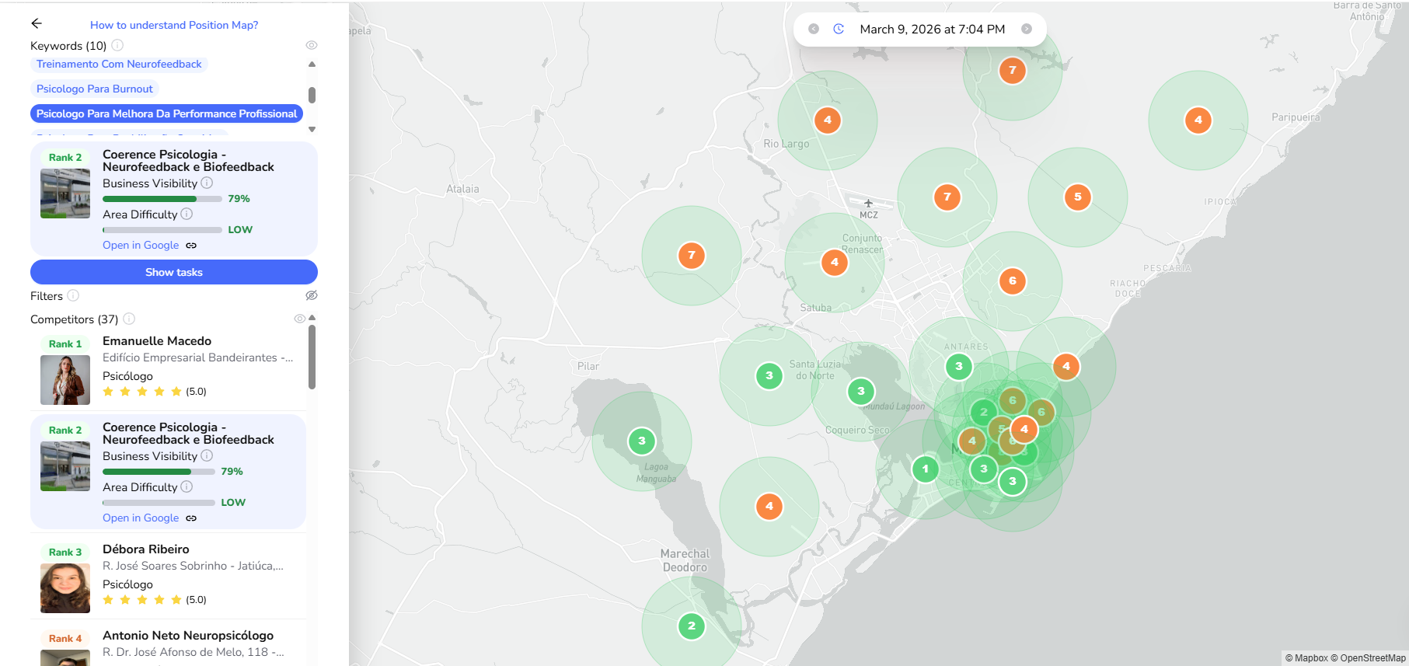Select keyword Psicologo Para Melhora Da Performance Profissional

coord(166,113)
